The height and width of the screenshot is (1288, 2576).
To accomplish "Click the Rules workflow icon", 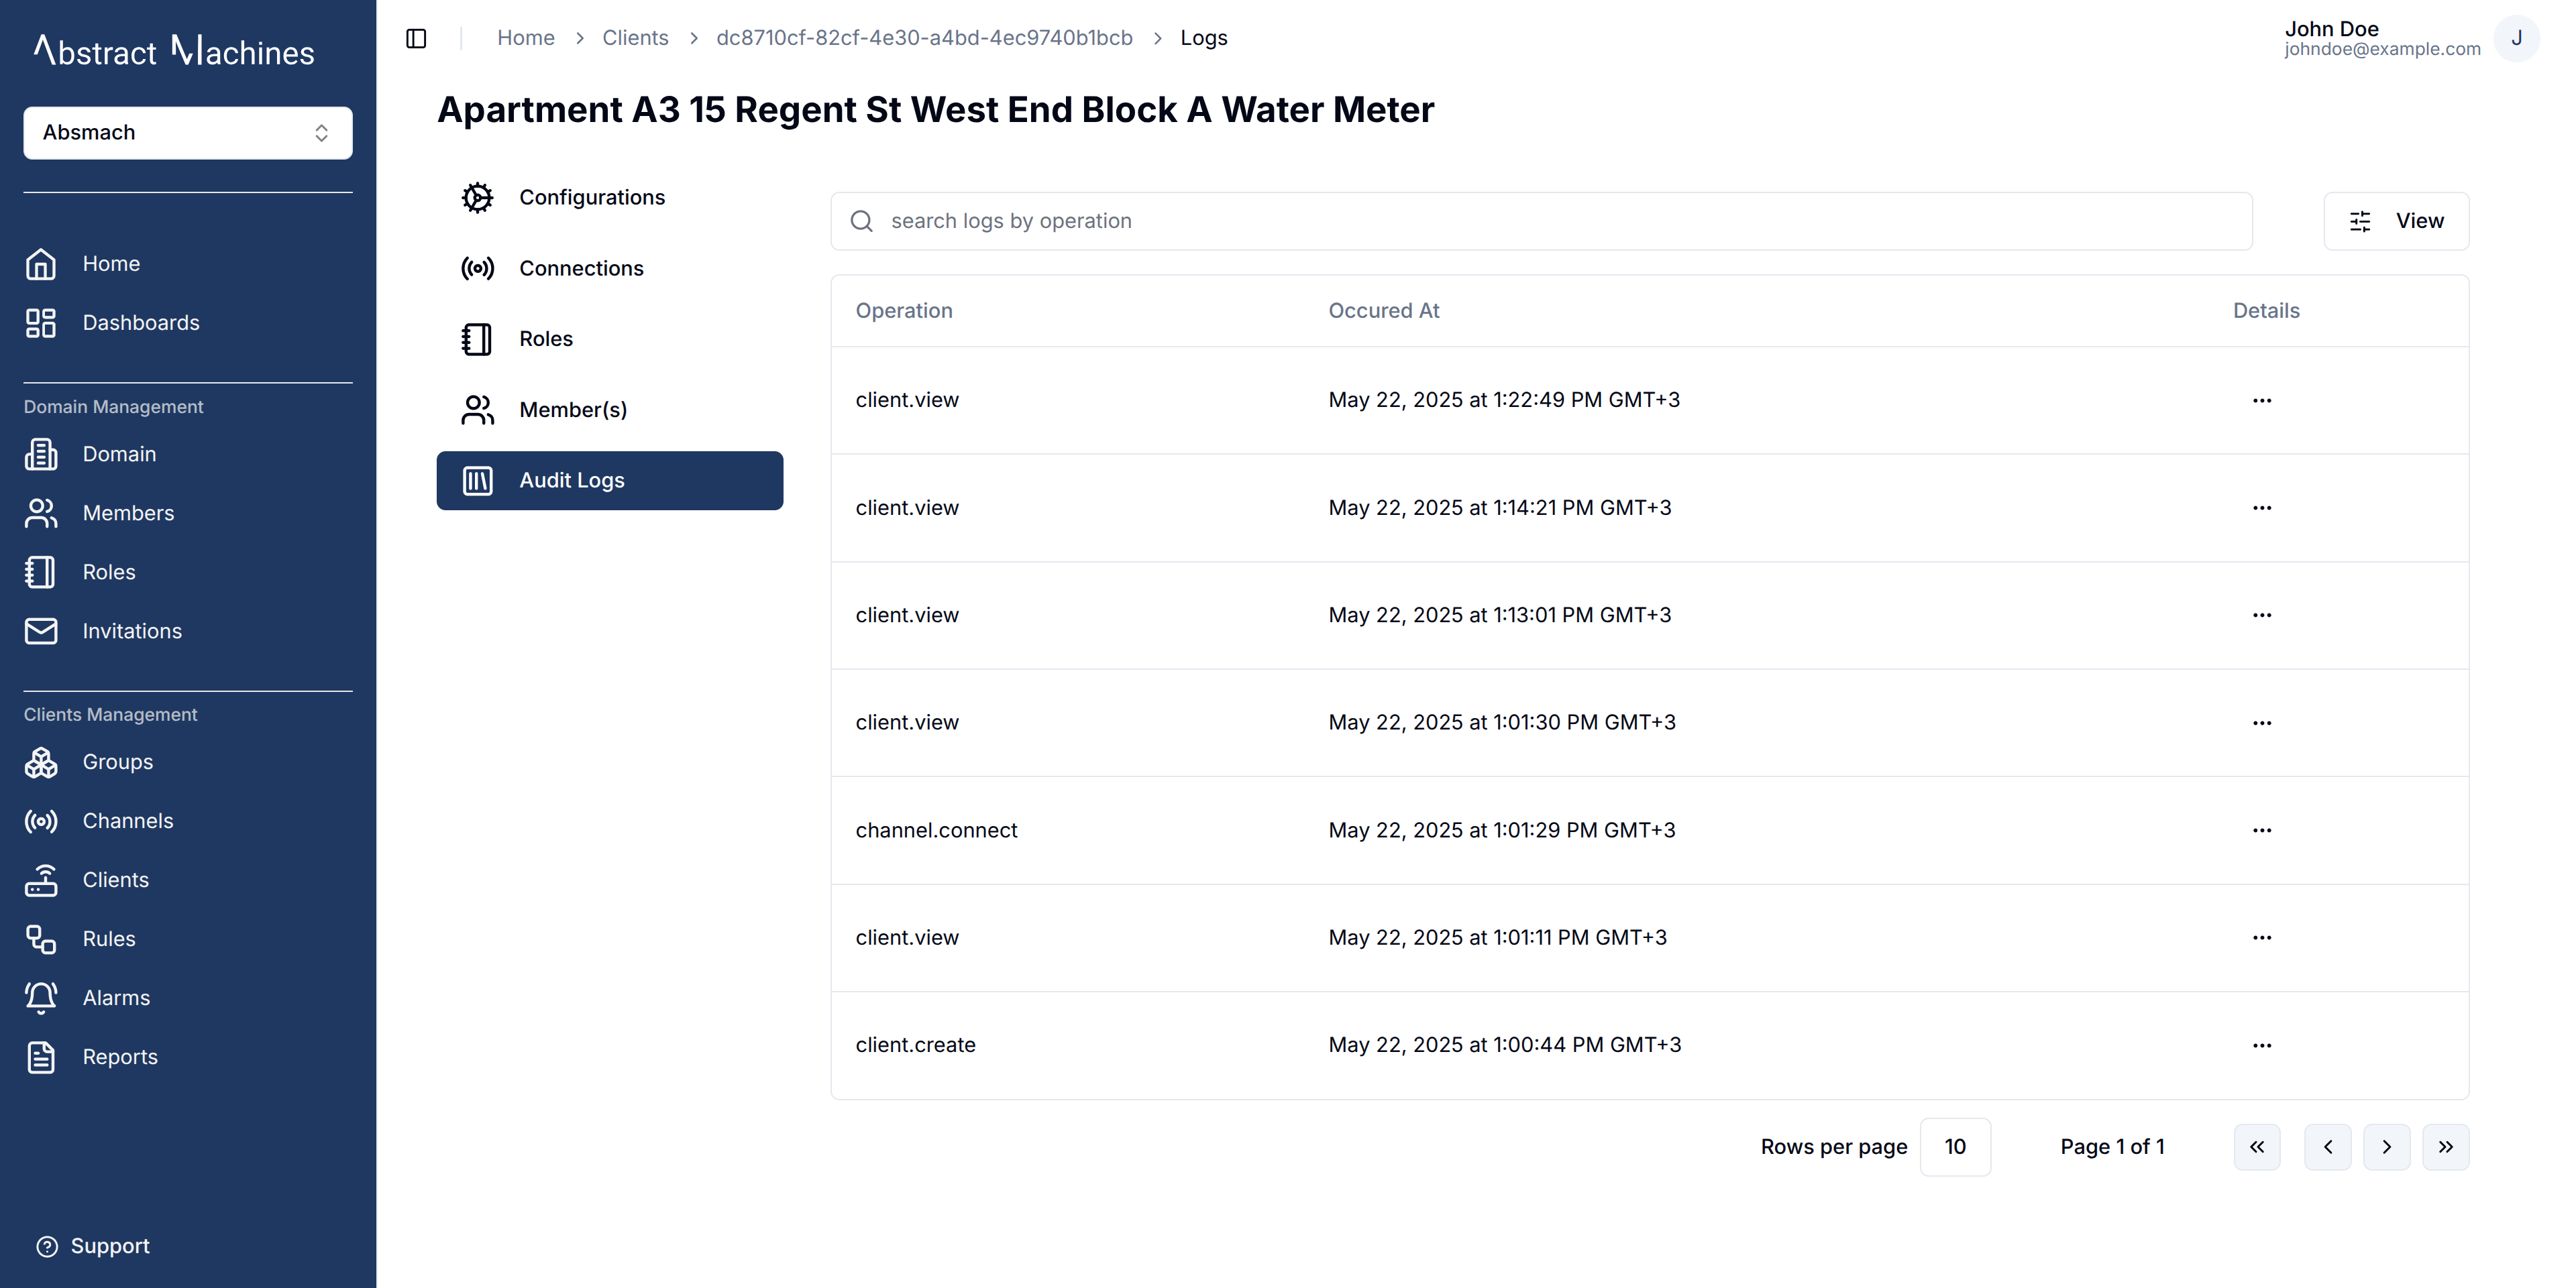I will point(41,938).
